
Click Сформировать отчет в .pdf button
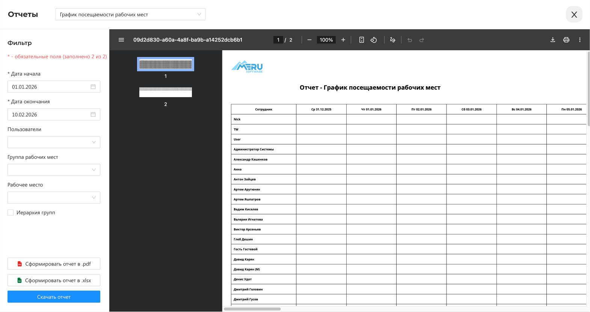pos(54,264)
